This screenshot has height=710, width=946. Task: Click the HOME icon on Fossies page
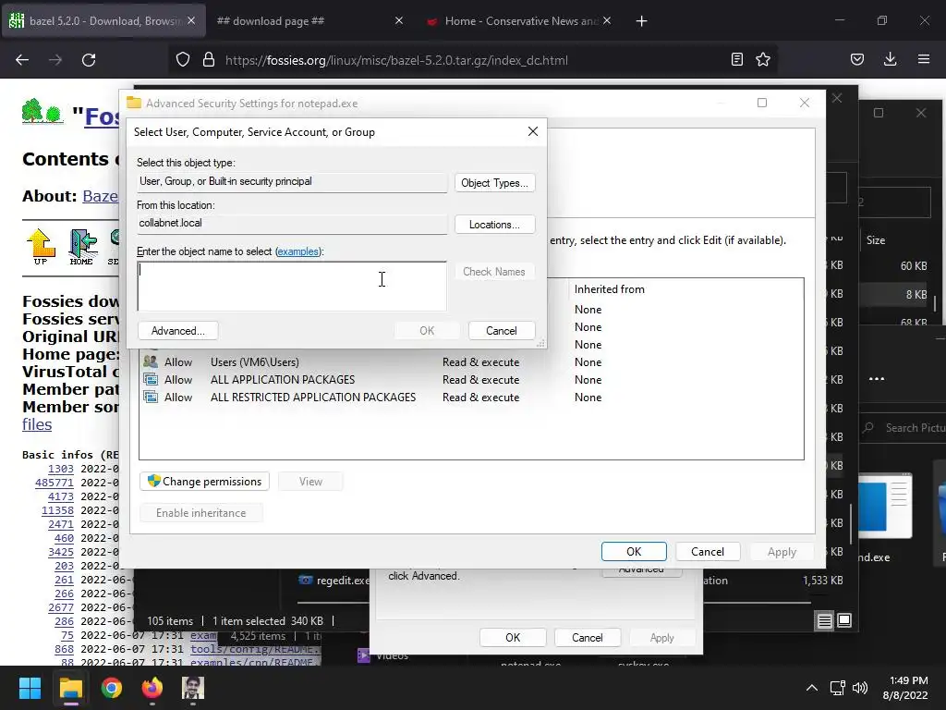(x=82, y=246)
